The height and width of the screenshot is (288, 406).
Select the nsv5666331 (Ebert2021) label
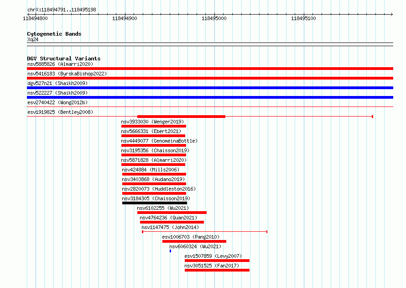[151, 131]
